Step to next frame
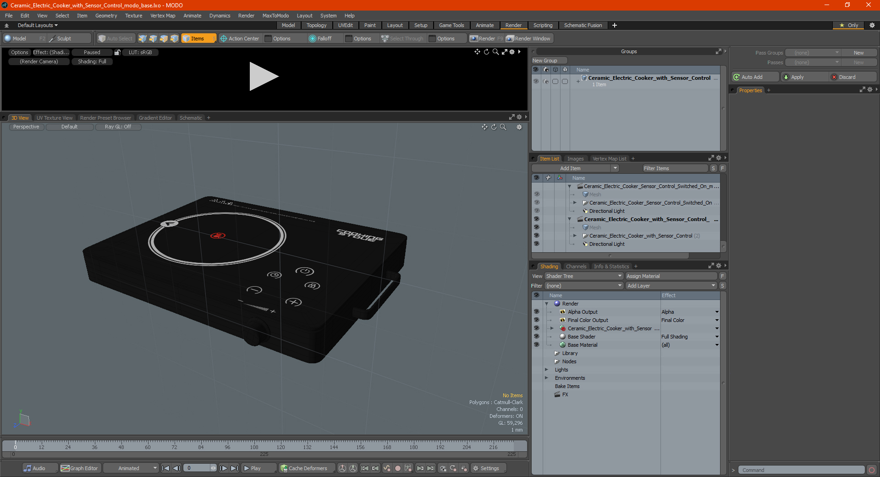Screen dimensions: 880x477 (x=223, y=468)
